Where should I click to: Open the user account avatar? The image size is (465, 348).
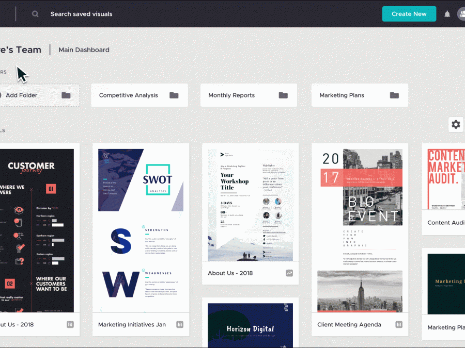coord(461,14)
